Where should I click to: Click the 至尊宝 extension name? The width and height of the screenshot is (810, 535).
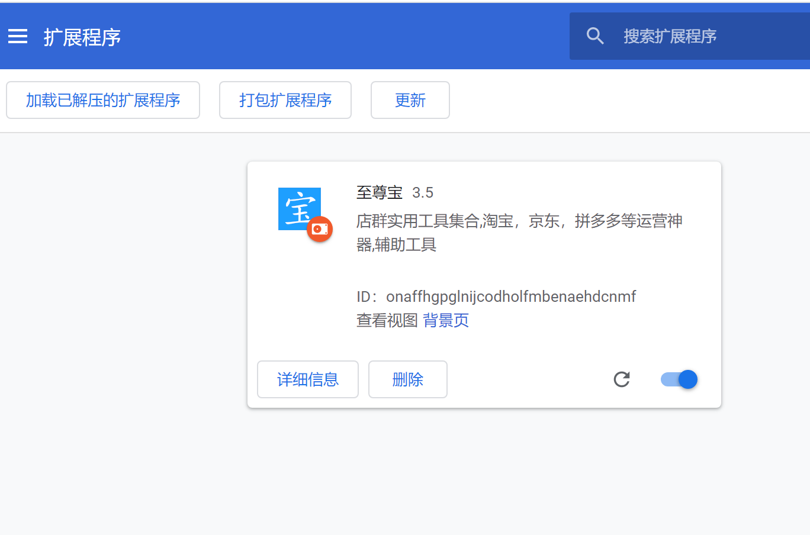pyautogui.click(x=380, y=192)
